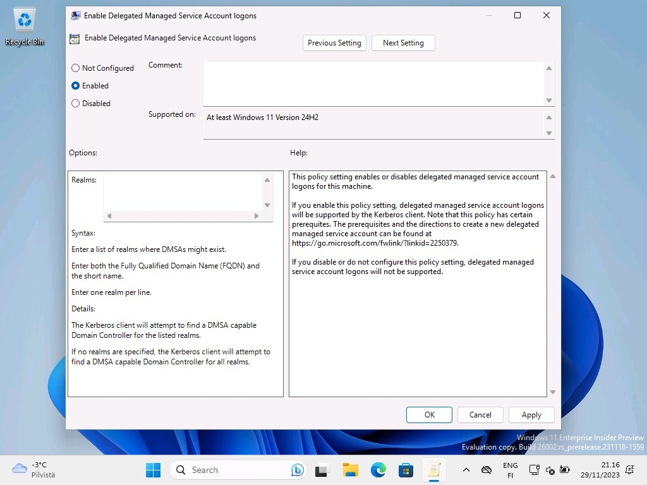Open Microsoft Store from taskbar

(x=406, y=470)
